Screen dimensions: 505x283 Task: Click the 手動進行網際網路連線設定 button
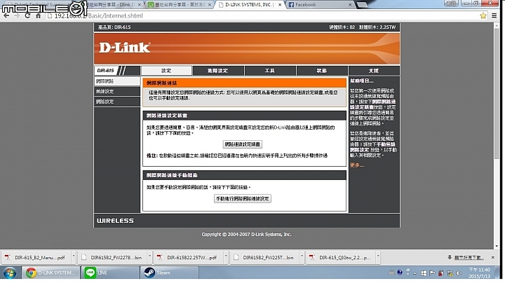[x=243, y=199]
